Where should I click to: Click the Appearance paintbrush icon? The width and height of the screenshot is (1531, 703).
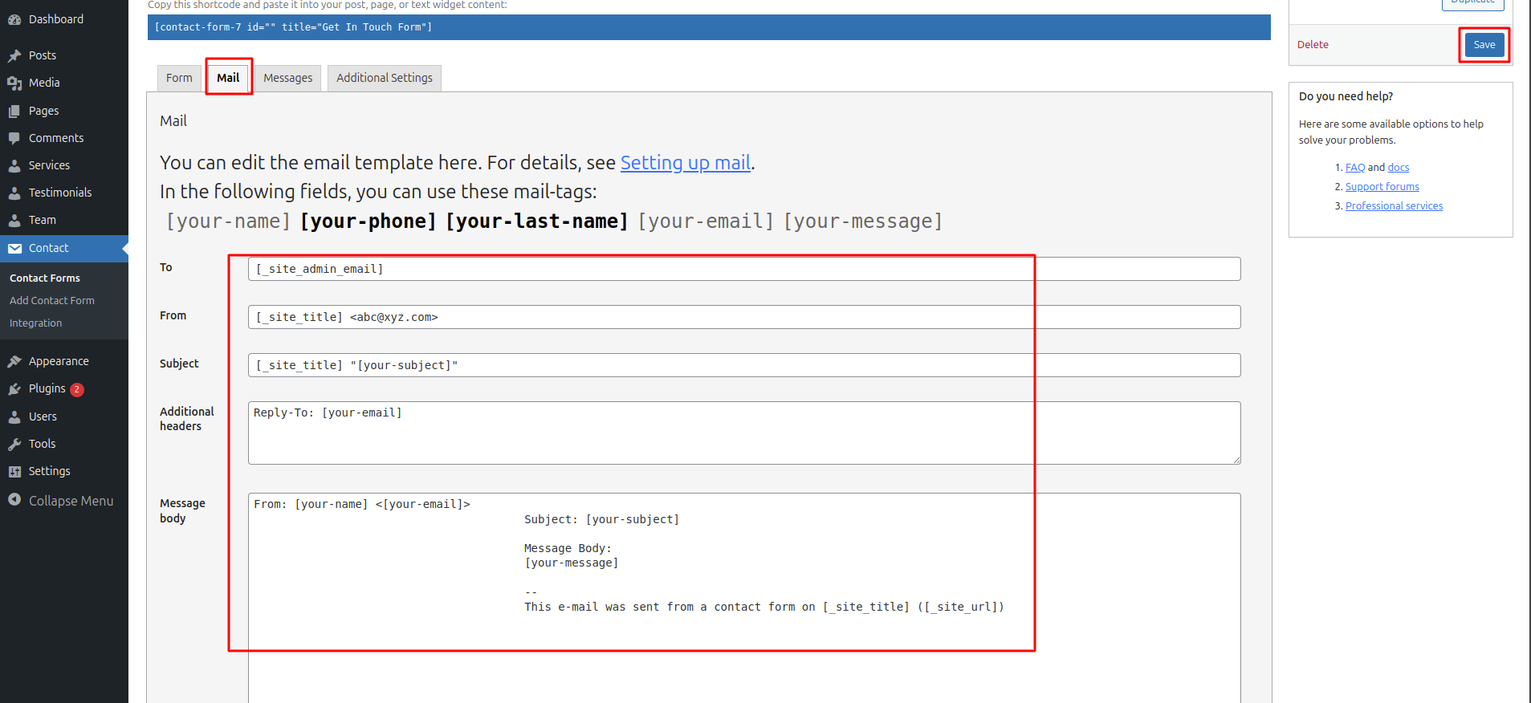pos(14,361)
